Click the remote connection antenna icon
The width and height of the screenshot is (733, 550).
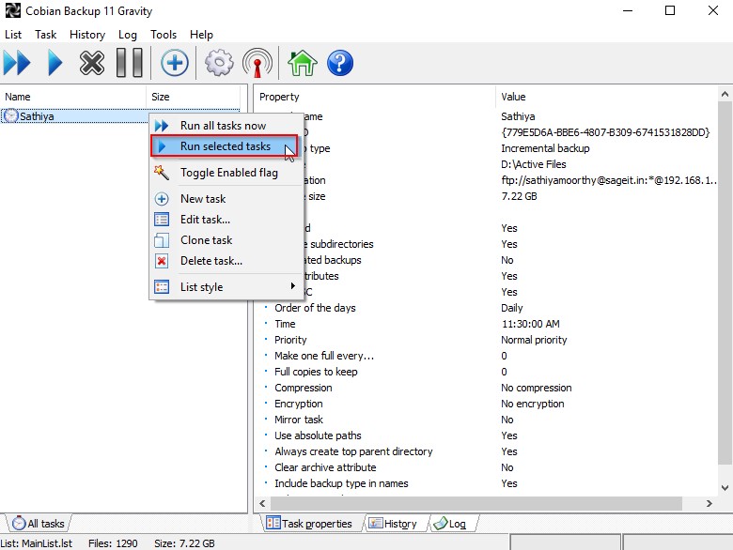coord(257,63)
